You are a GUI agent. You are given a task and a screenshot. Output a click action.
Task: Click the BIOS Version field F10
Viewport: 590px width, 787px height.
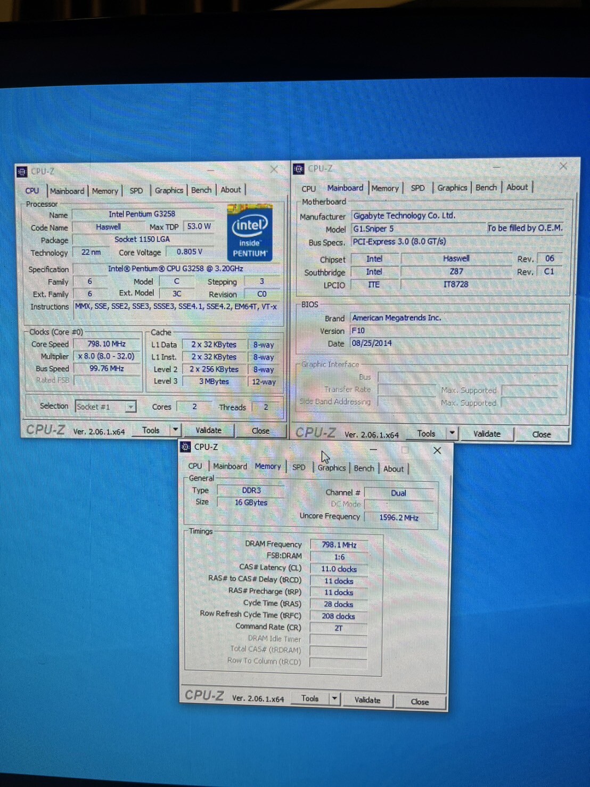pos(455,331)
